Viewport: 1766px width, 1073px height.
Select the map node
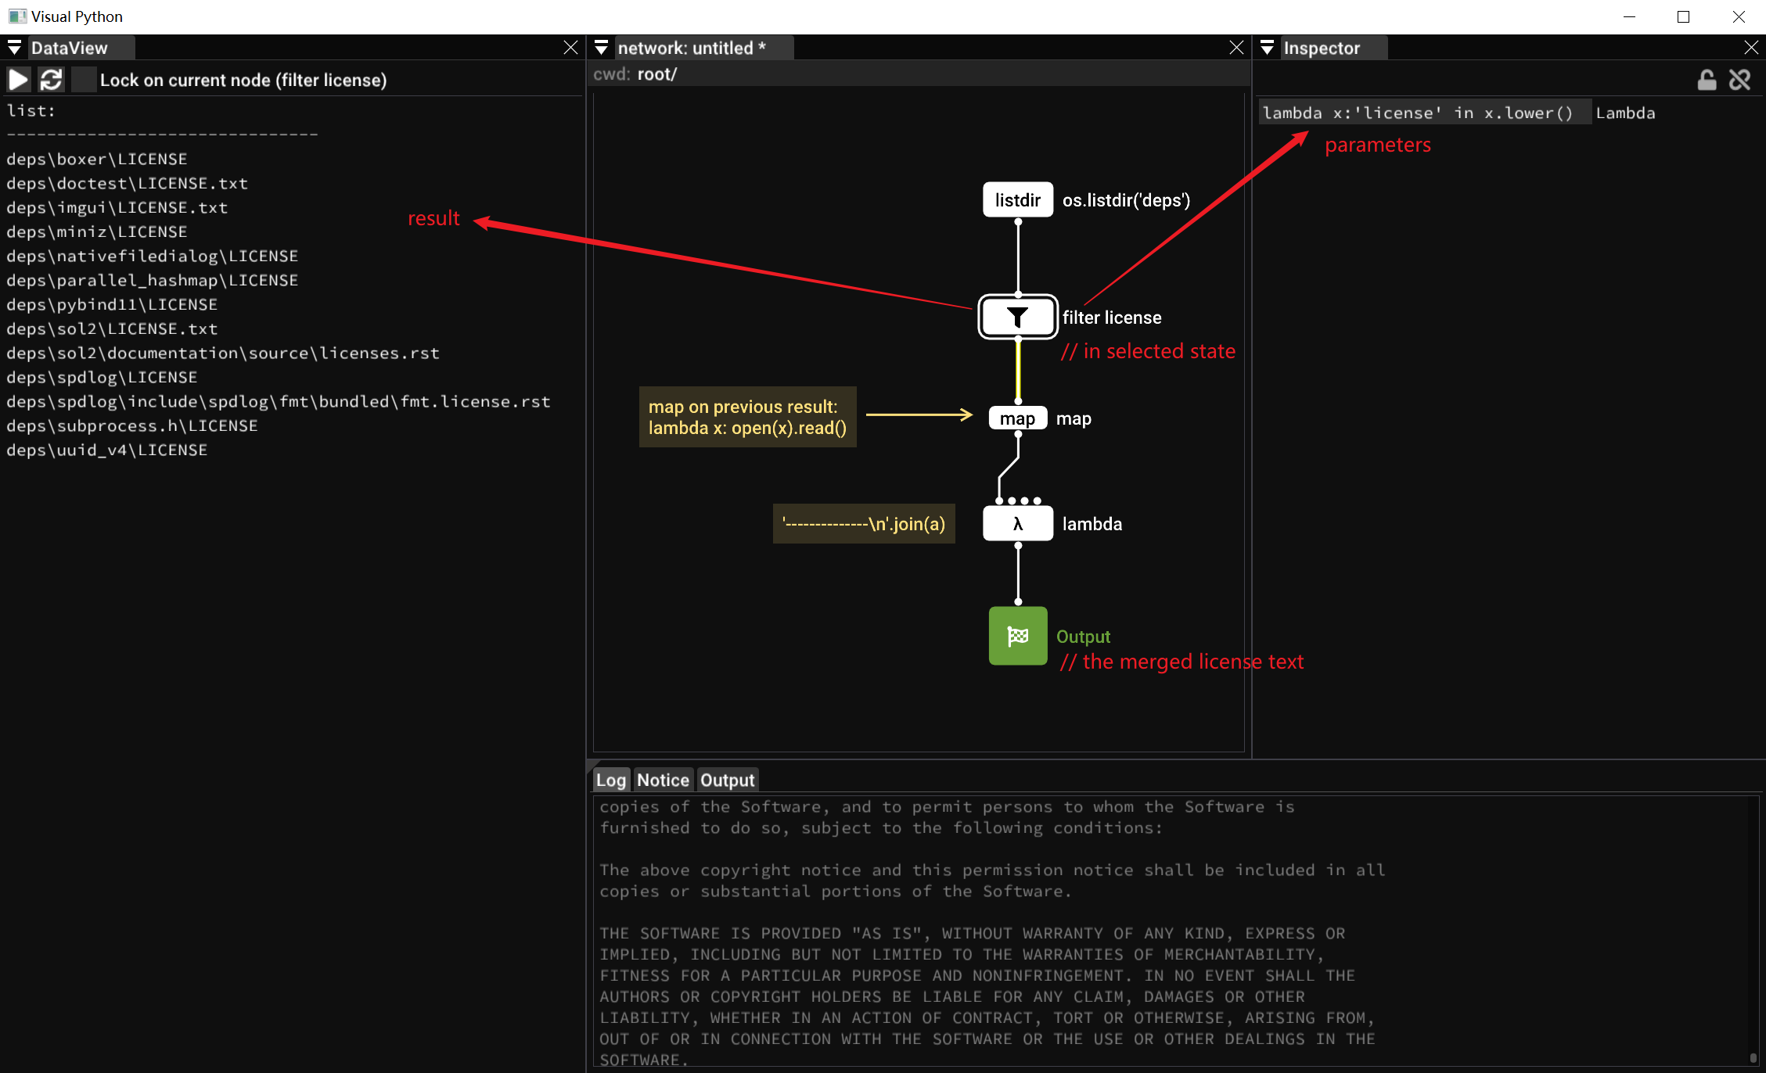(x=1017, y=418)
